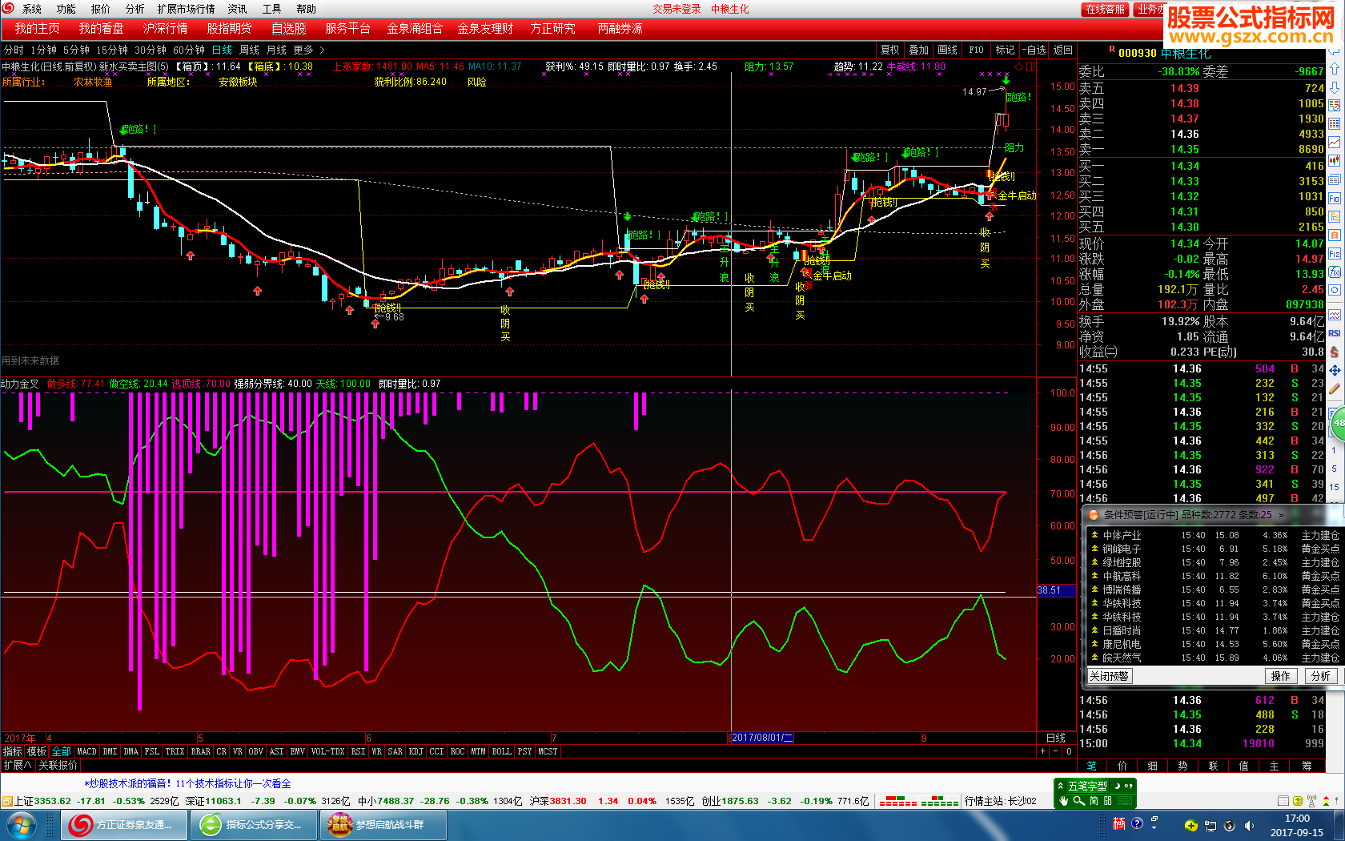The image size is (1345, 841).
Task: Open the 炒股技术派的福音 news link
Action: point(187,783)
